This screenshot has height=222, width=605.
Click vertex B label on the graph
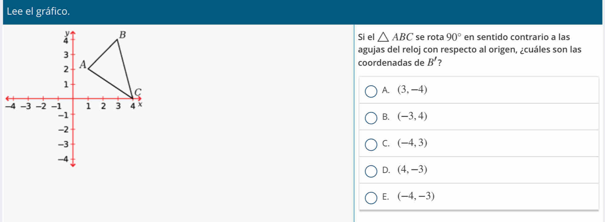click(122, 35)
